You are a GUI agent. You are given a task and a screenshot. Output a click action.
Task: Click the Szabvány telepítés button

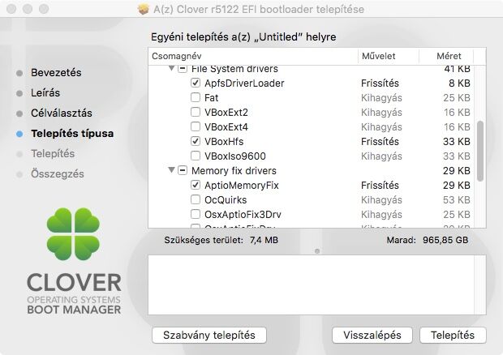209,335
